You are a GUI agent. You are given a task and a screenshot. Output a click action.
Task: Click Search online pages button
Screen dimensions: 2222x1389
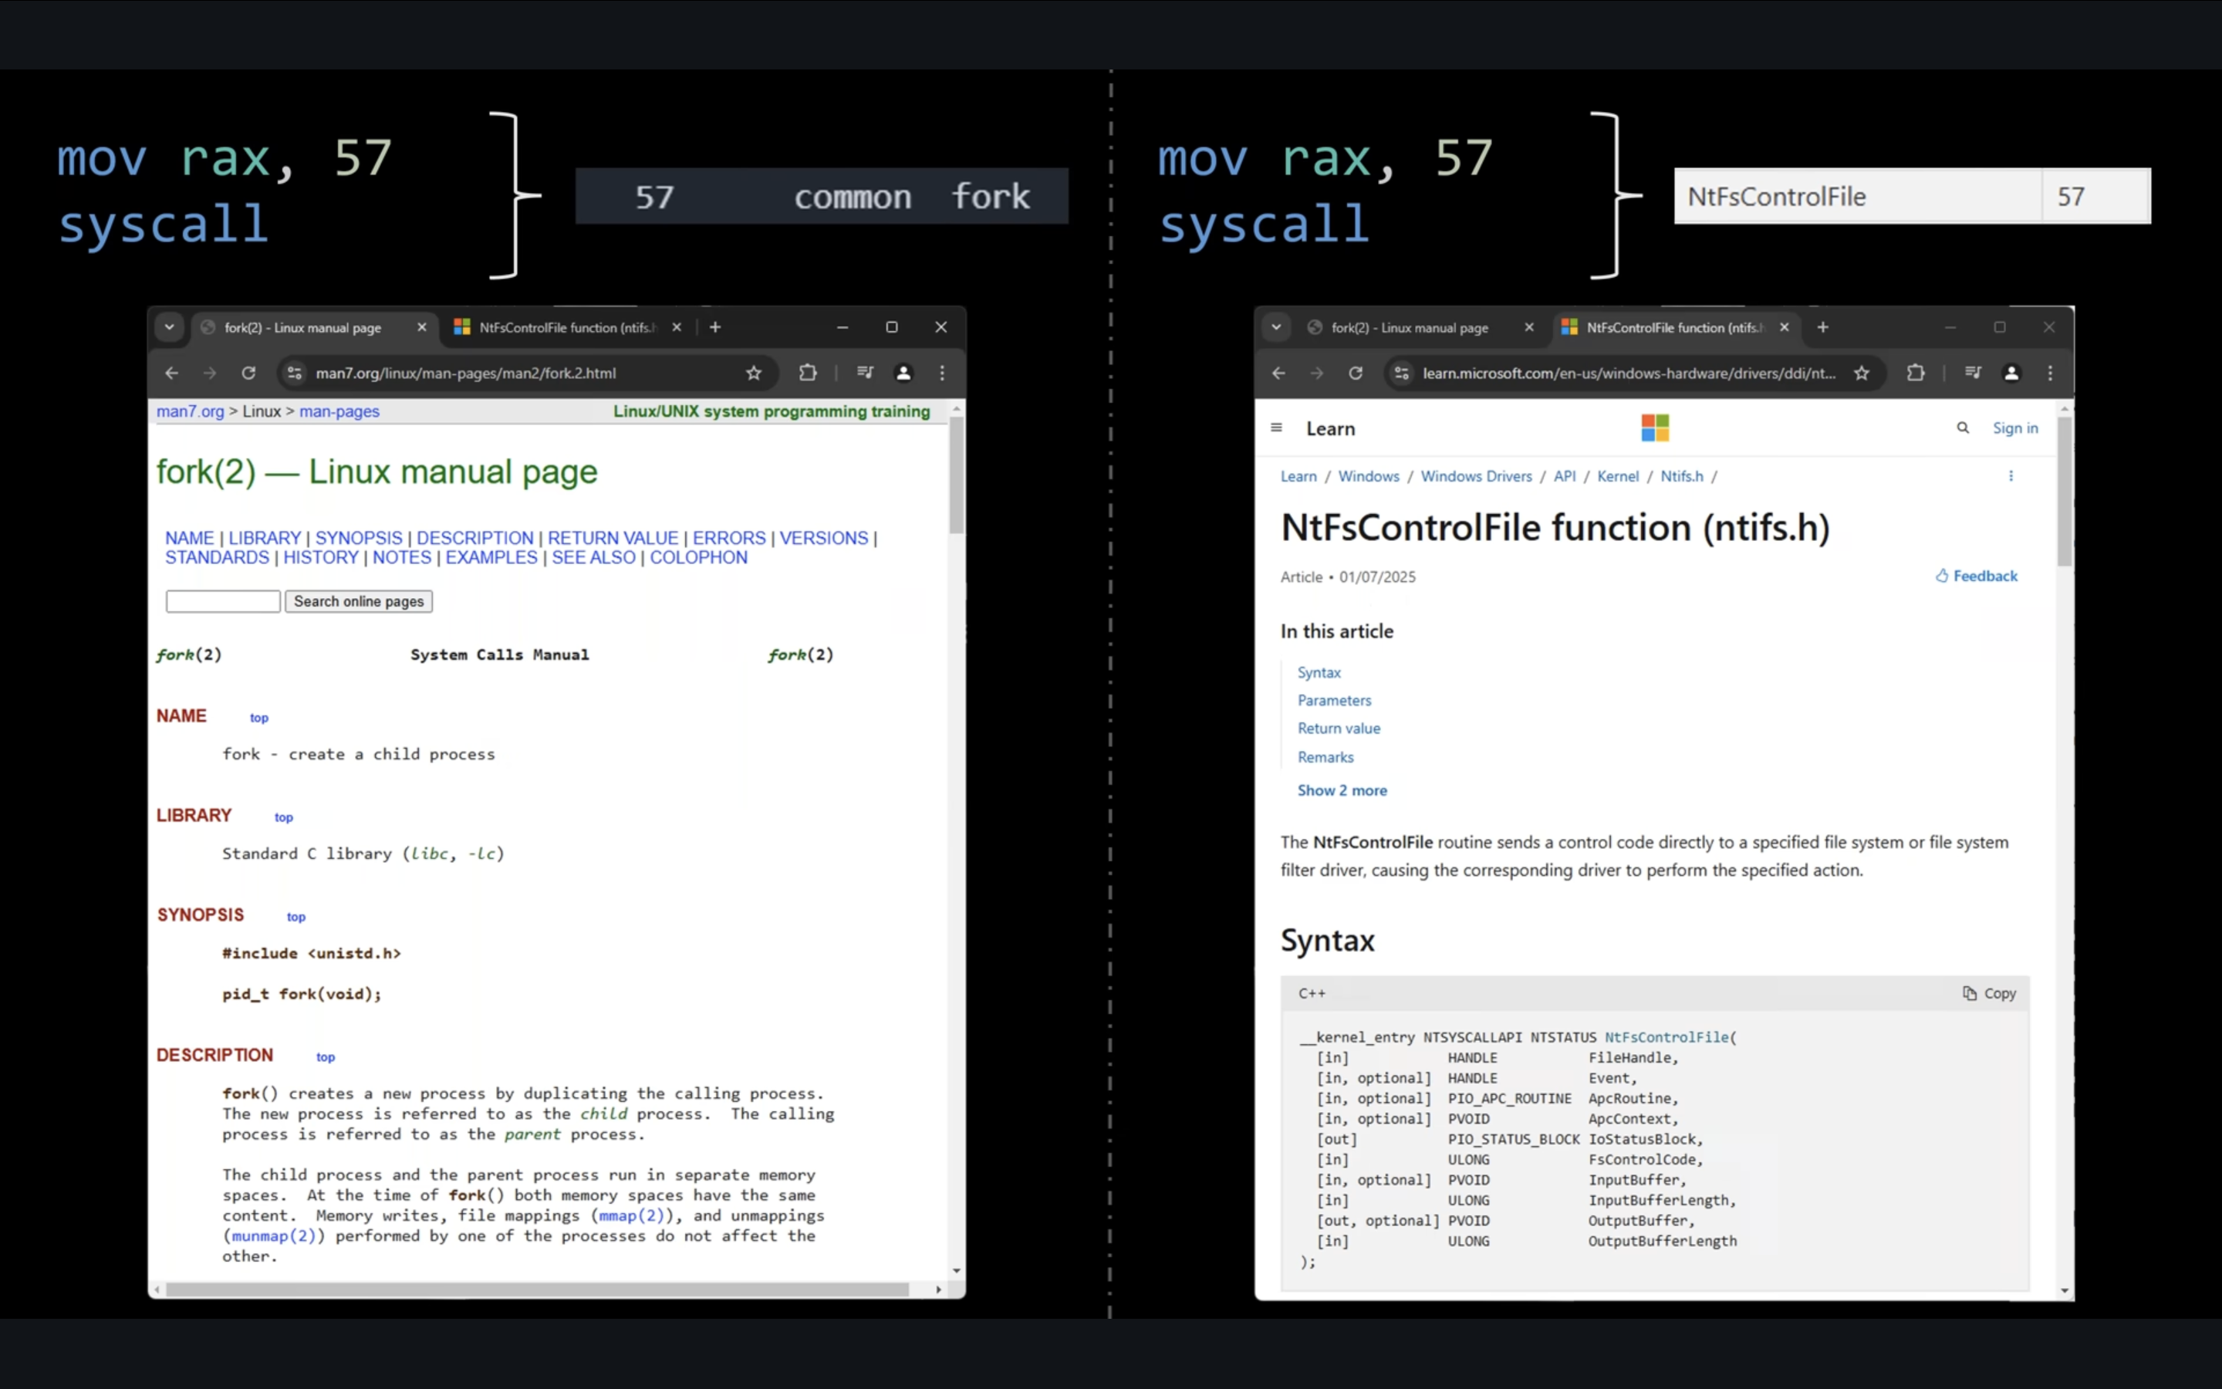359,601
